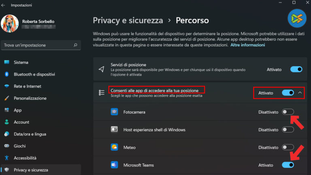Go to Data/ora e lingua settings
Screen dimensions: 311x175
pos(30,134)
